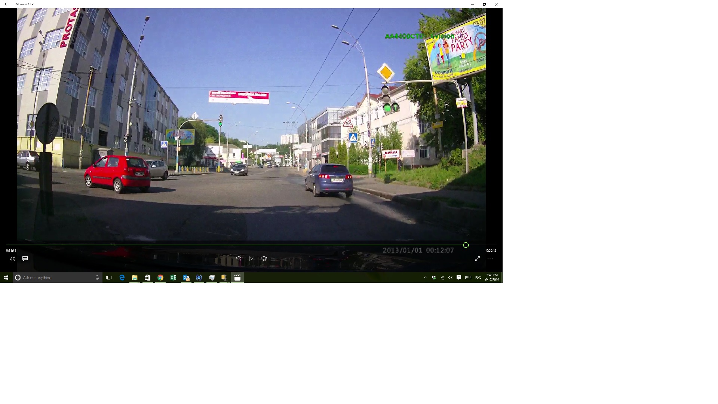
Task: Click the middle of the video progress bar
Action: [x=251, y=245]
